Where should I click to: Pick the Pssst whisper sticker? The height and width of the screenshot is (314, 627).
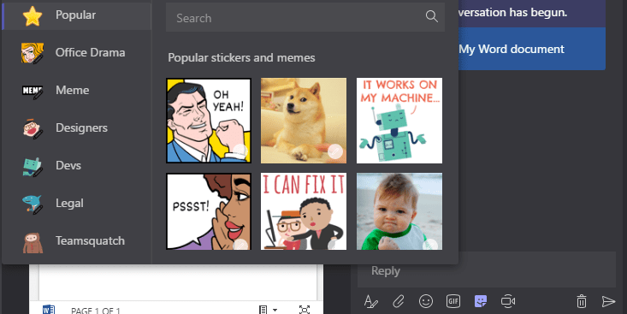pyautogui.click(x=209, y=211)
